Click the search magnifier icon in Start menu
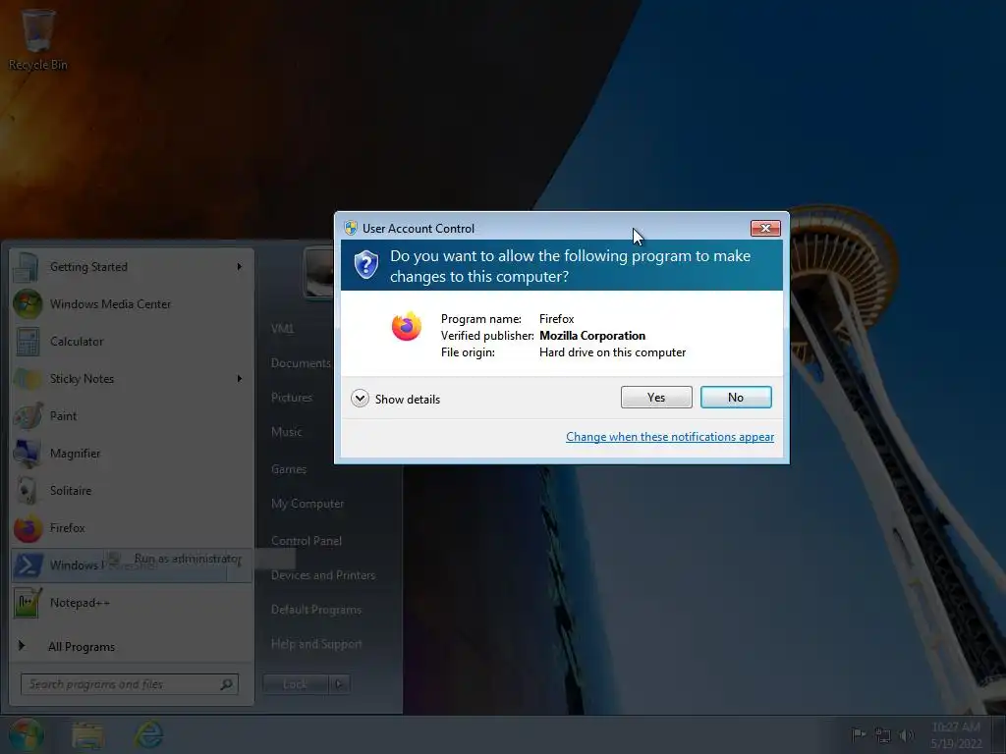Viewport: 1006px width, 754px height. tap(227, 684)
